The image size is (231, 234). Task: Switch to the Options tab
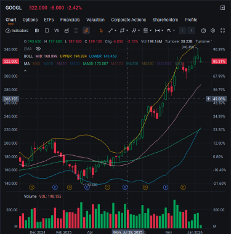click(30, 20)
